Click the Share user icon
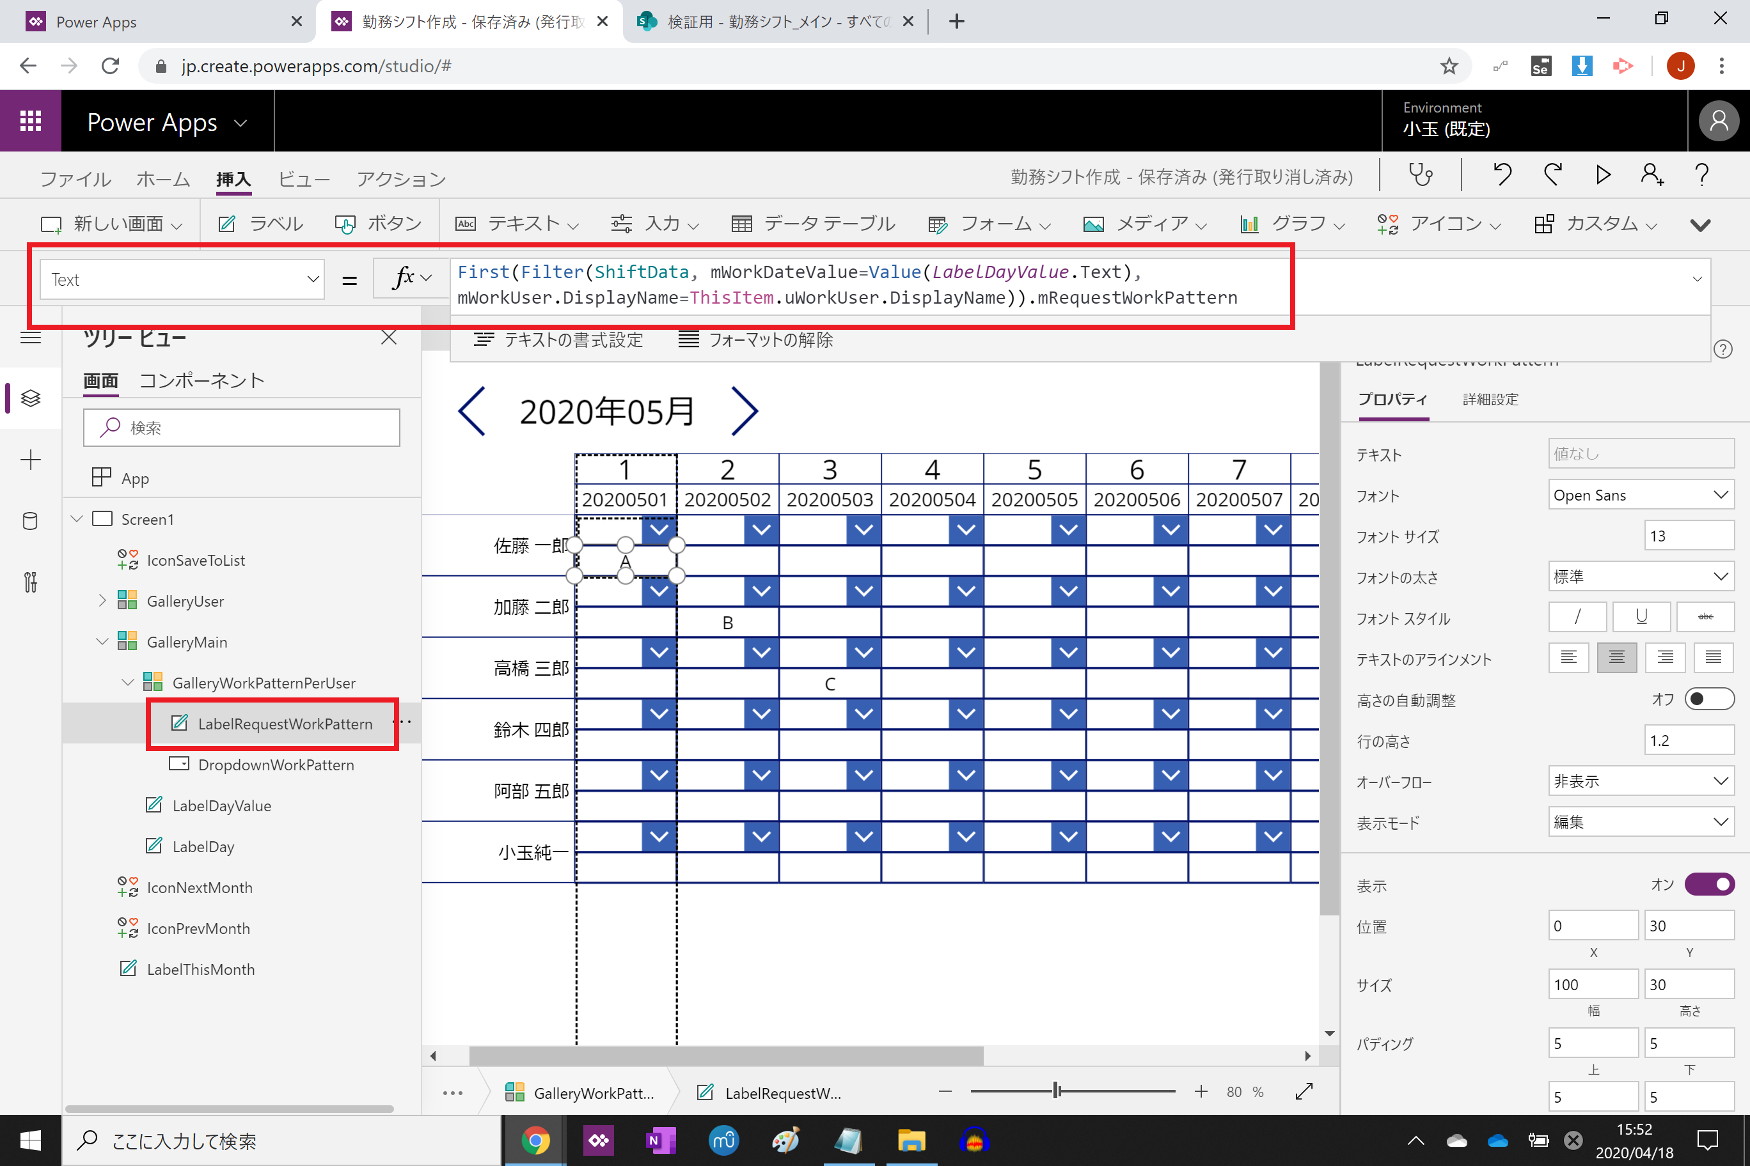The width and height of the screenshot is (1750, 1166). (1651, 176)
